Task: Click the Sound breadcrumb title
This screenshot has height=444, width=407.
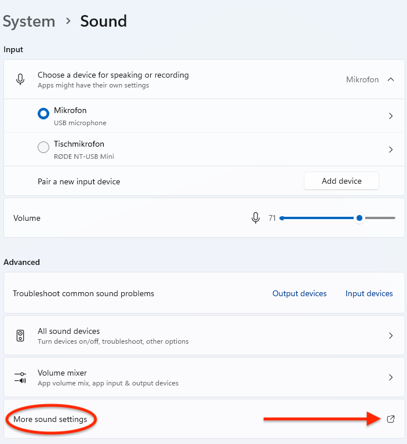Action: (103, 21)
